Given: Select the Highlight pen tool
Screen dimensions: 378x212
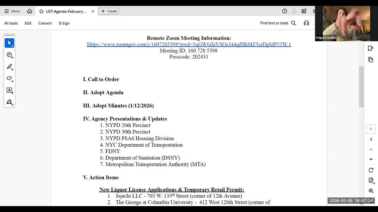Looking at the screenshot, I should pyautogui.click(x=9, y=67).
